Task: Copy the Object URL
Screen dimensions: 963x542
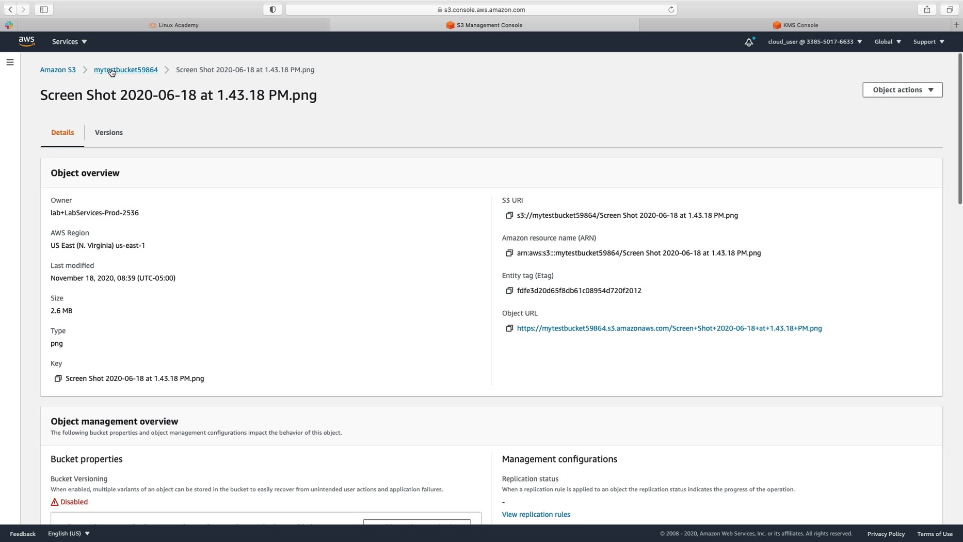Action: 509,329
